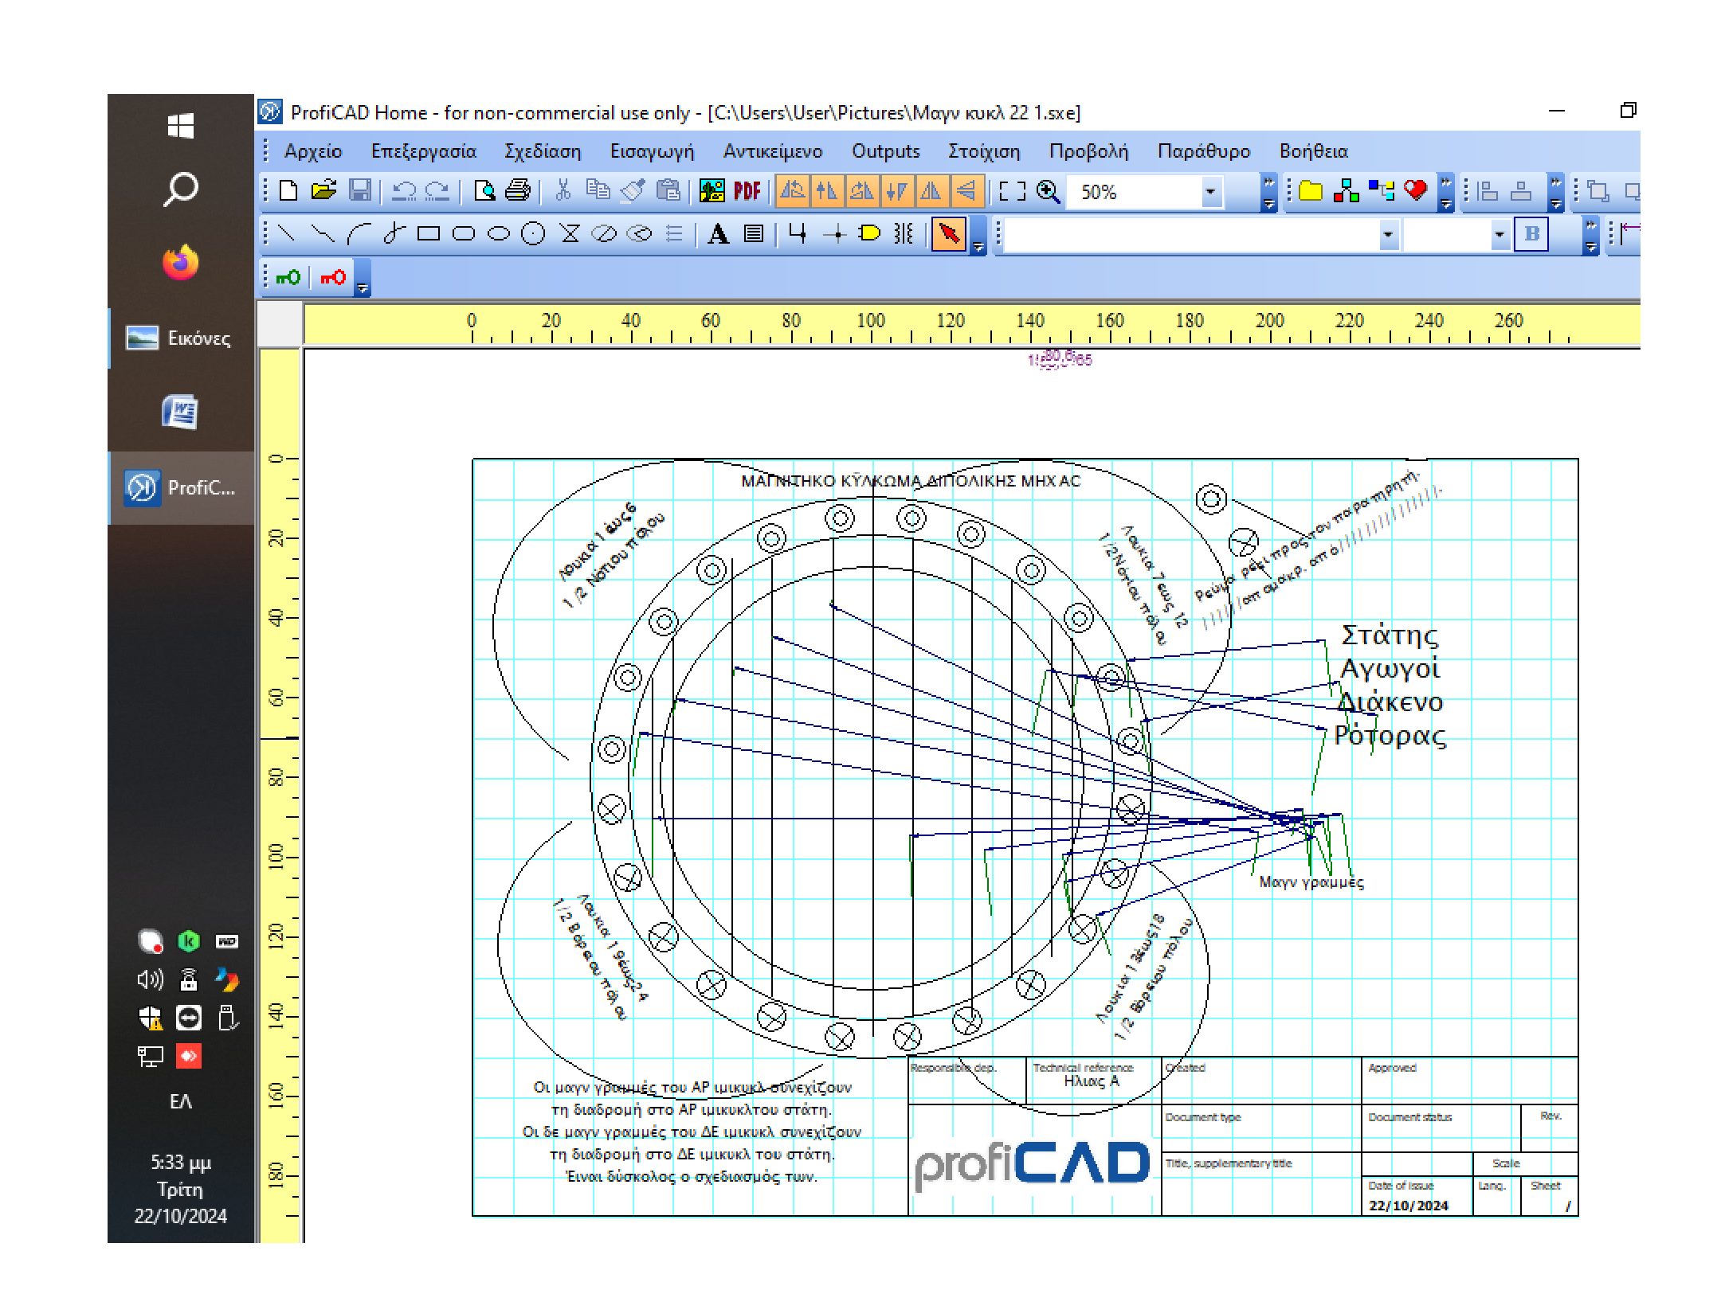Click the PDF export icon

point(747,191)
